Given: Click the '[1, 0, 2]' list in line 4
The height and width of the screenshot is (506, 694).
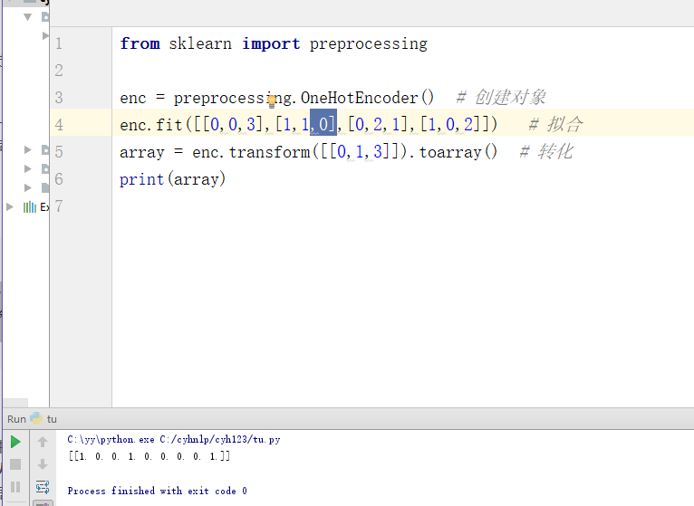Looking at the screenshot, I should point(449,125).
